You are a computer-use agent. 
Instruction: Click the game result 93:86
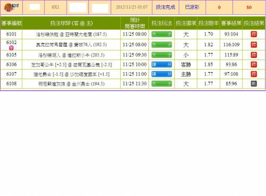pyautogui.click(x=231, y=64)
